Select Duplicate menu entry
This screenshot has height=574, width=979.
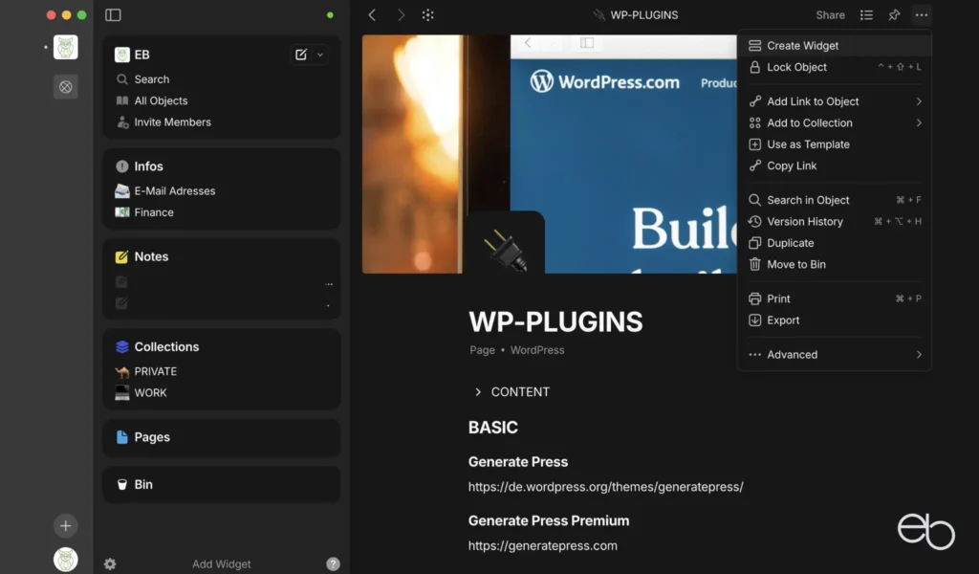pyautogui.click(x=834, y=243)
